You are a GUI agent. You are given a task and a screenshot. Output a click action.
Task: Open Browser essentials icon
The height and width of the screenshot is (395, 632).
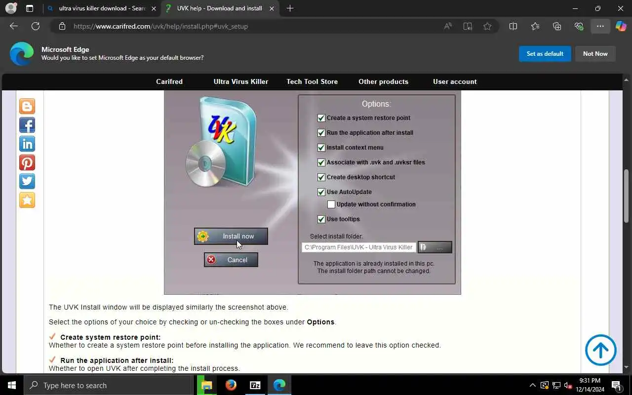tap(579, 26)
